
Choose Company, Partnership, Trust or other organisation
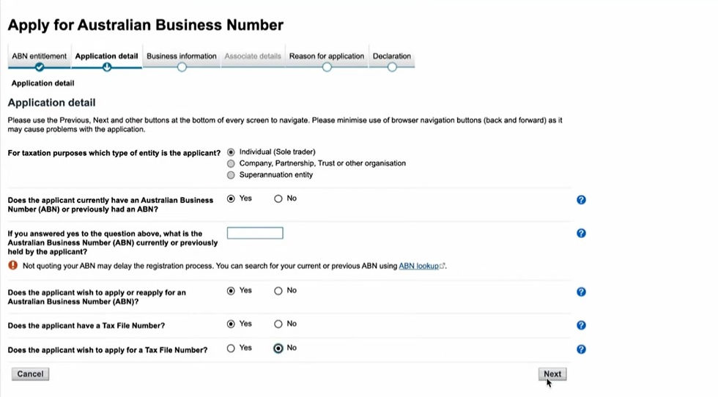(x=231, y=163)
